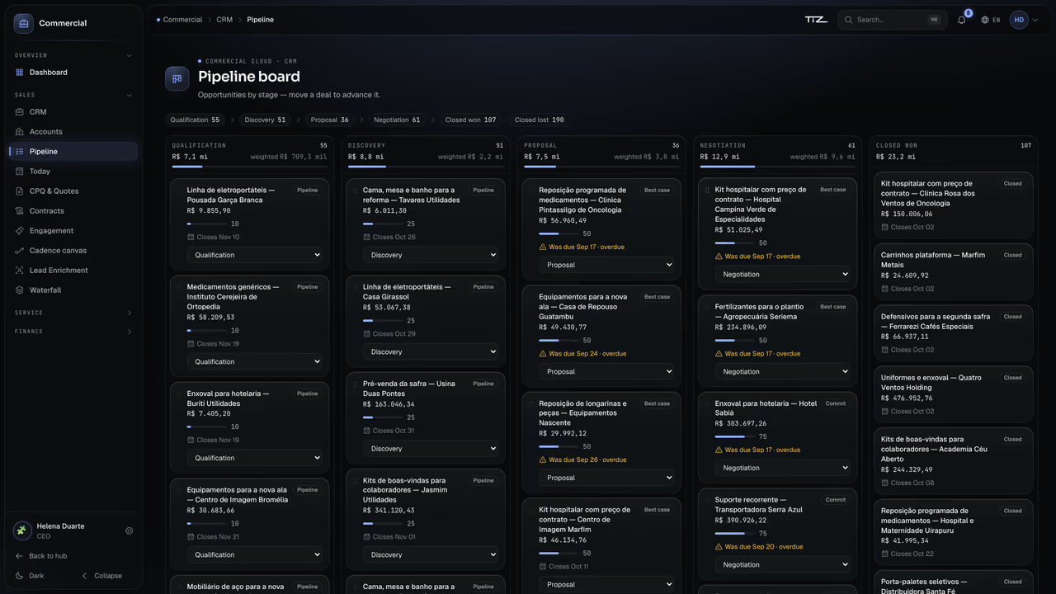
Task: Open the Engagement icon
Action: pos(20,231)
